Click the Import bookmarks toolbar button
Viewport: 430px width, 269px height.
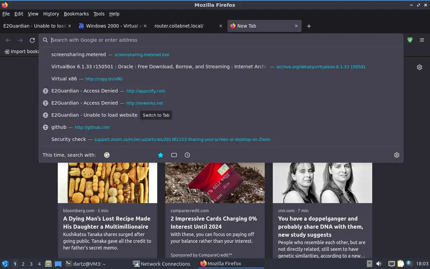tap(21, 51)
